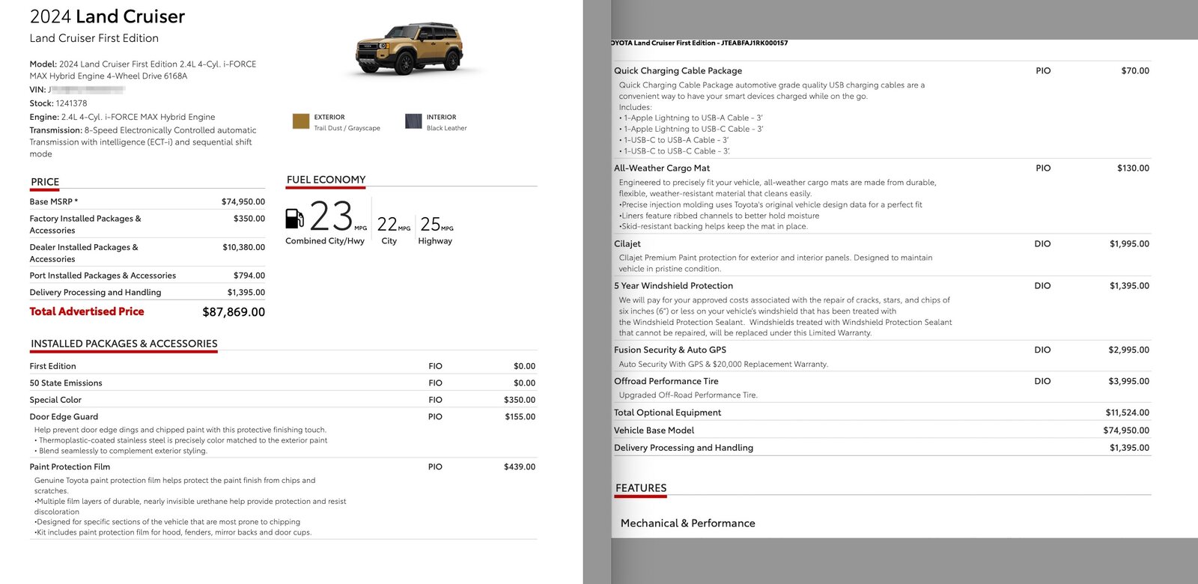Viewport: 1198px width, 584px height.
Task: Click total price $87,869.00
Action: [234, 312]
